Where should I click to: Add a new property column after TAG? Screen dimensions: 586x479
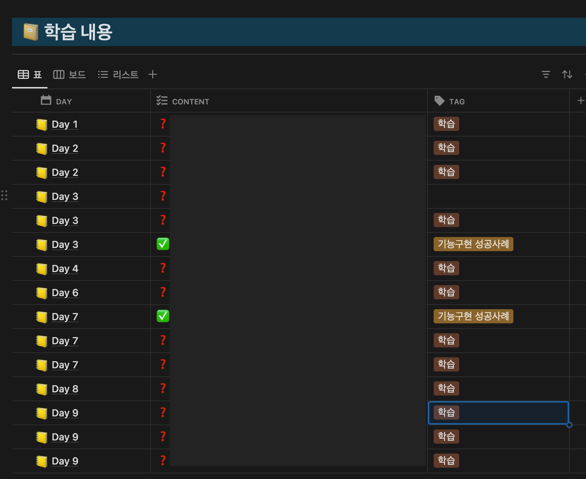[x=580, y=101]
